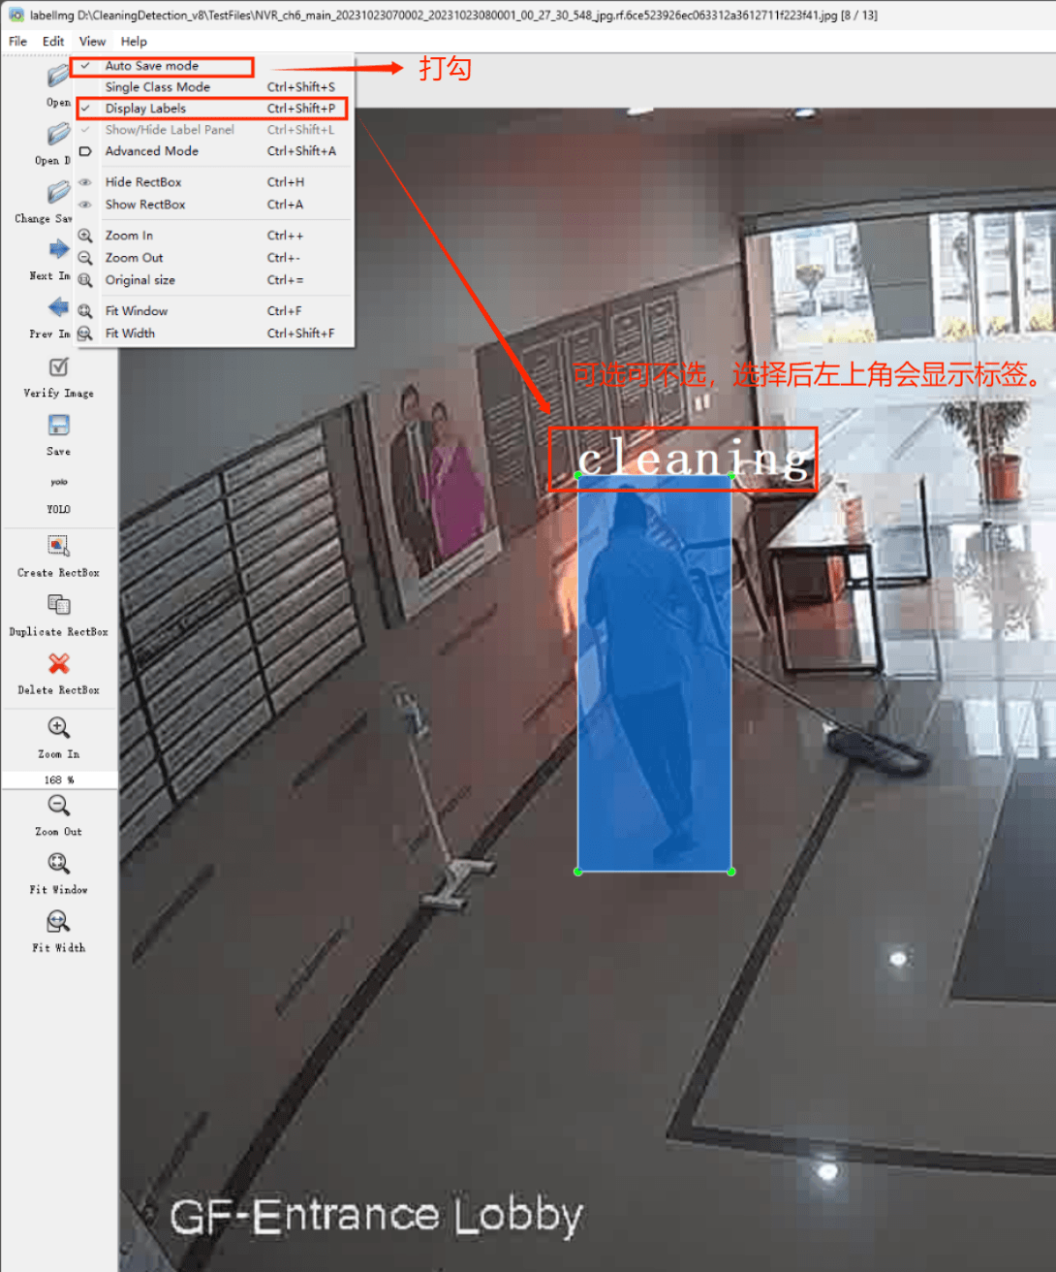
Task: Click the Verify Image toolbar icon
Action: (x=58, y=368)
